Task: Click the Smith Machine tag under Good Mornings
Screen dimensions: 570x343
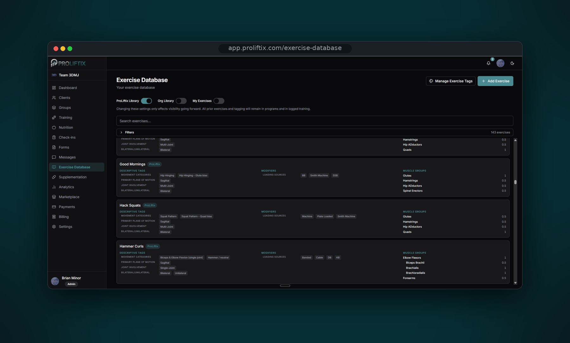Action: 319,175
